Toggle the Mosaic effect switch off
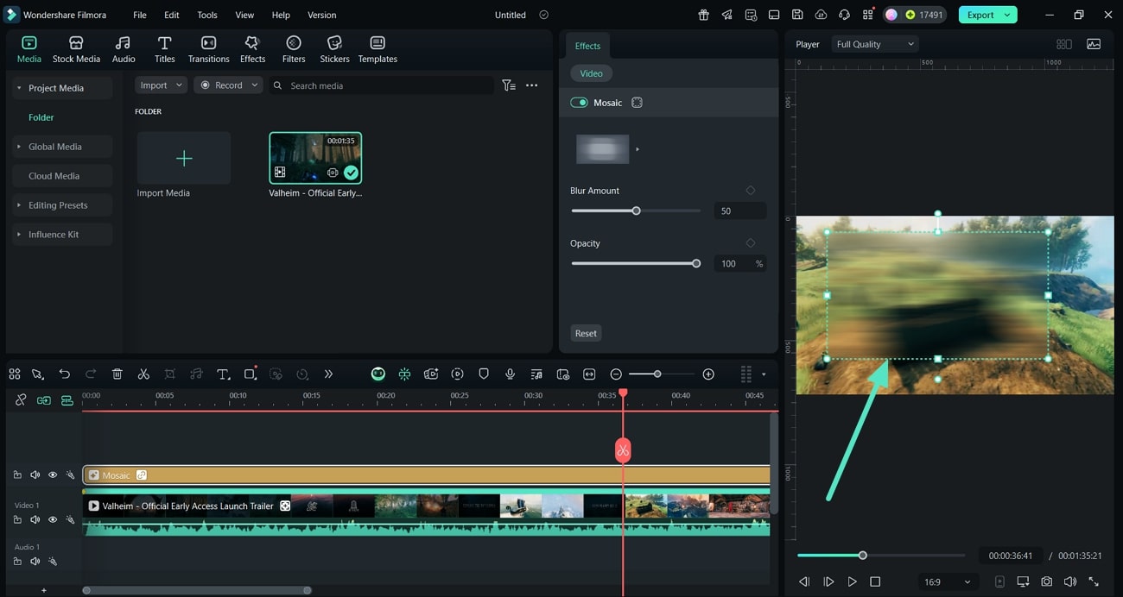 click(x=579, y=103)
